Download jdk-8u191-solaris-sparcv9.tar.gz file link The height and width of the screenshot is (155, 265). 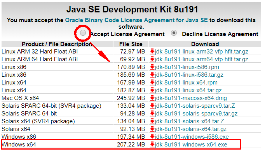click(196, 114)
